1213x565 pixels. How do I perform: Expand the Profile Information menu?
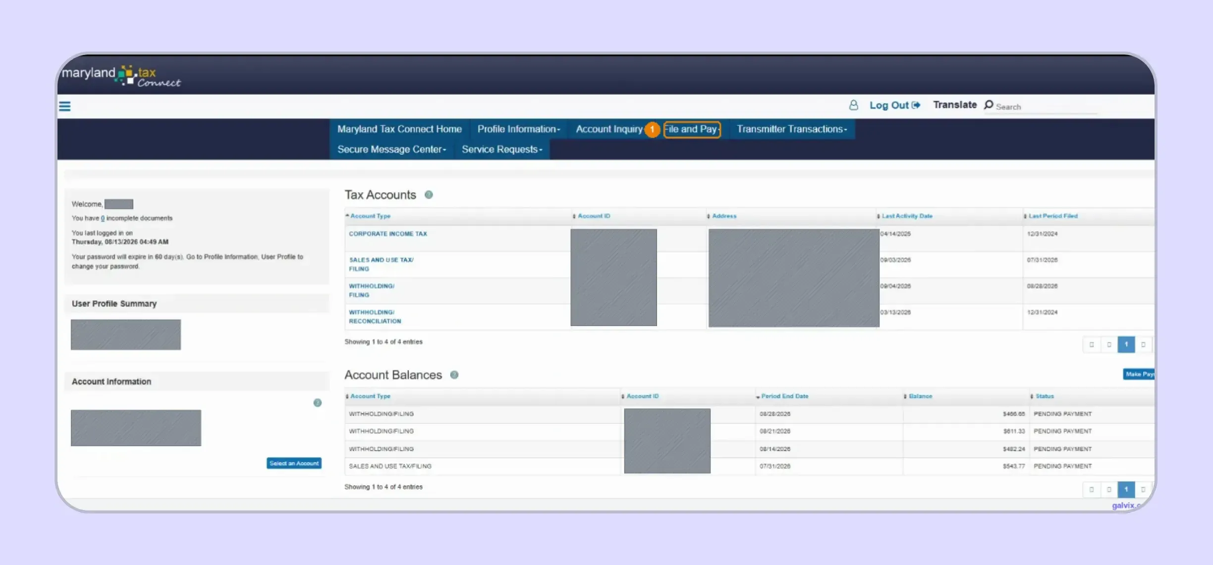pyautogui.click(x=519, y=129)
